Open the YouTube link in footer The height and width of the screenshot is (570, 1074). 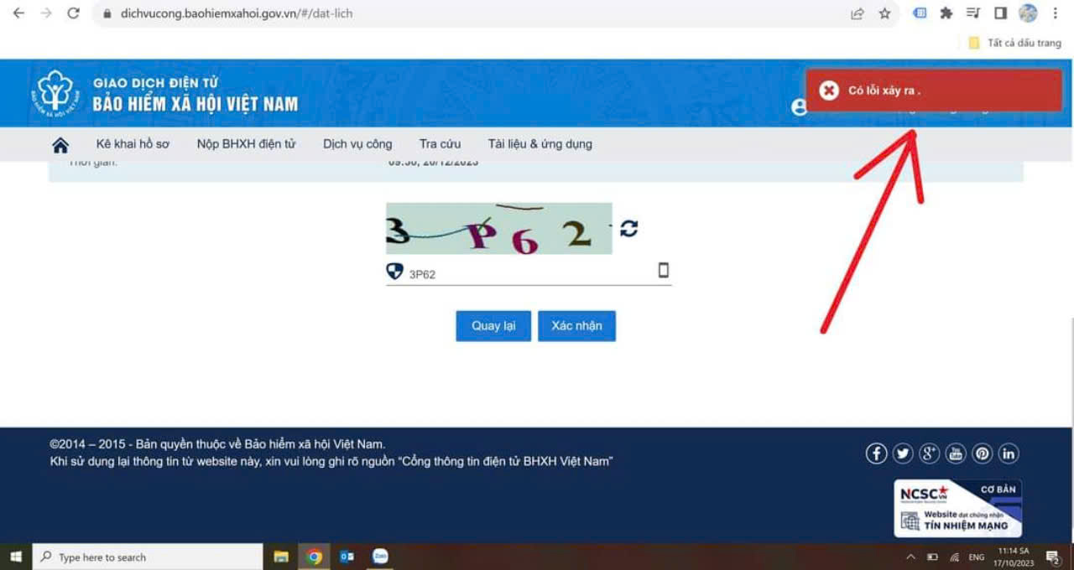click(956, 453)
